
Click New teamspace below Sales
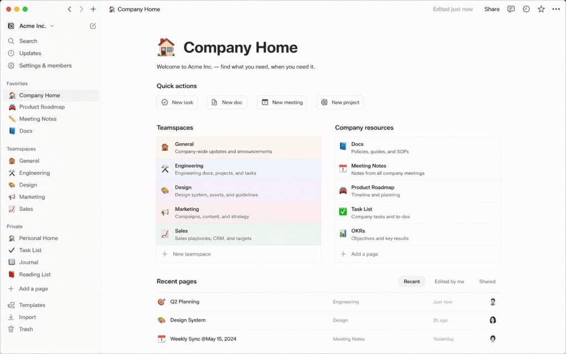(239, 254)
